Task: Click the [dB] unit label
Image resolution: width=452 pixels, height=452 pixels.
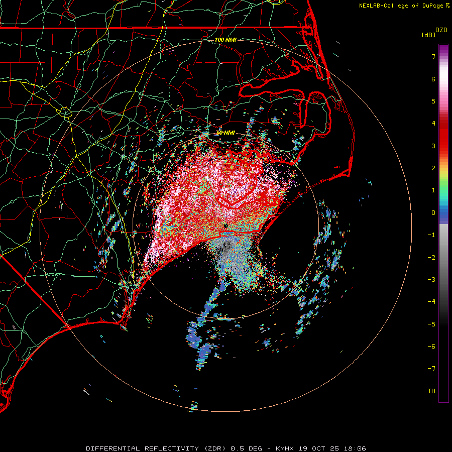Action: 428,35
